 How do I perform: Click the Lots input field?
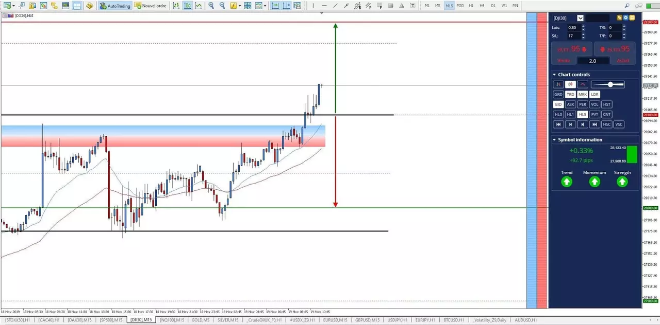[x=574, y=28]
